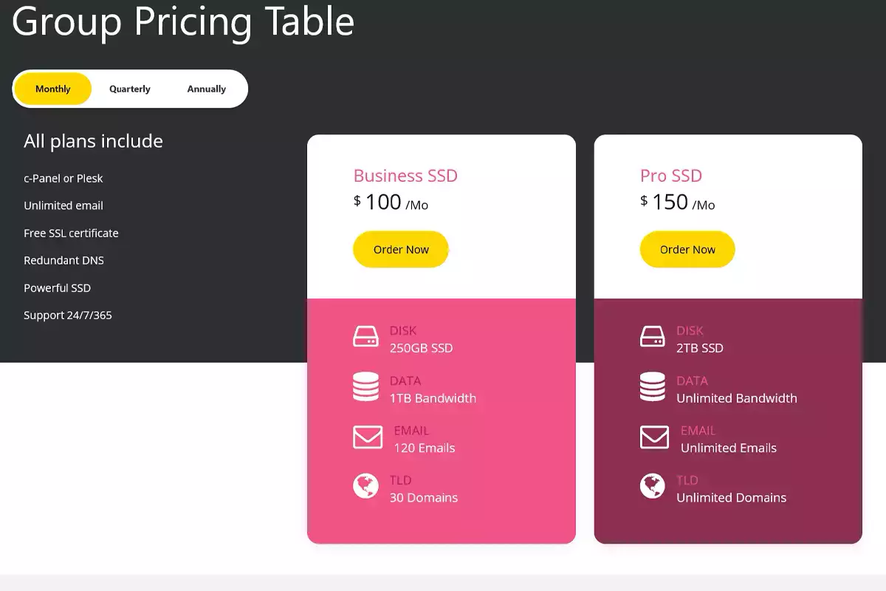Viewport: 886px width, 591px height.
Task: Click the Business SSD email envelope icon
Action: point(368,437)
